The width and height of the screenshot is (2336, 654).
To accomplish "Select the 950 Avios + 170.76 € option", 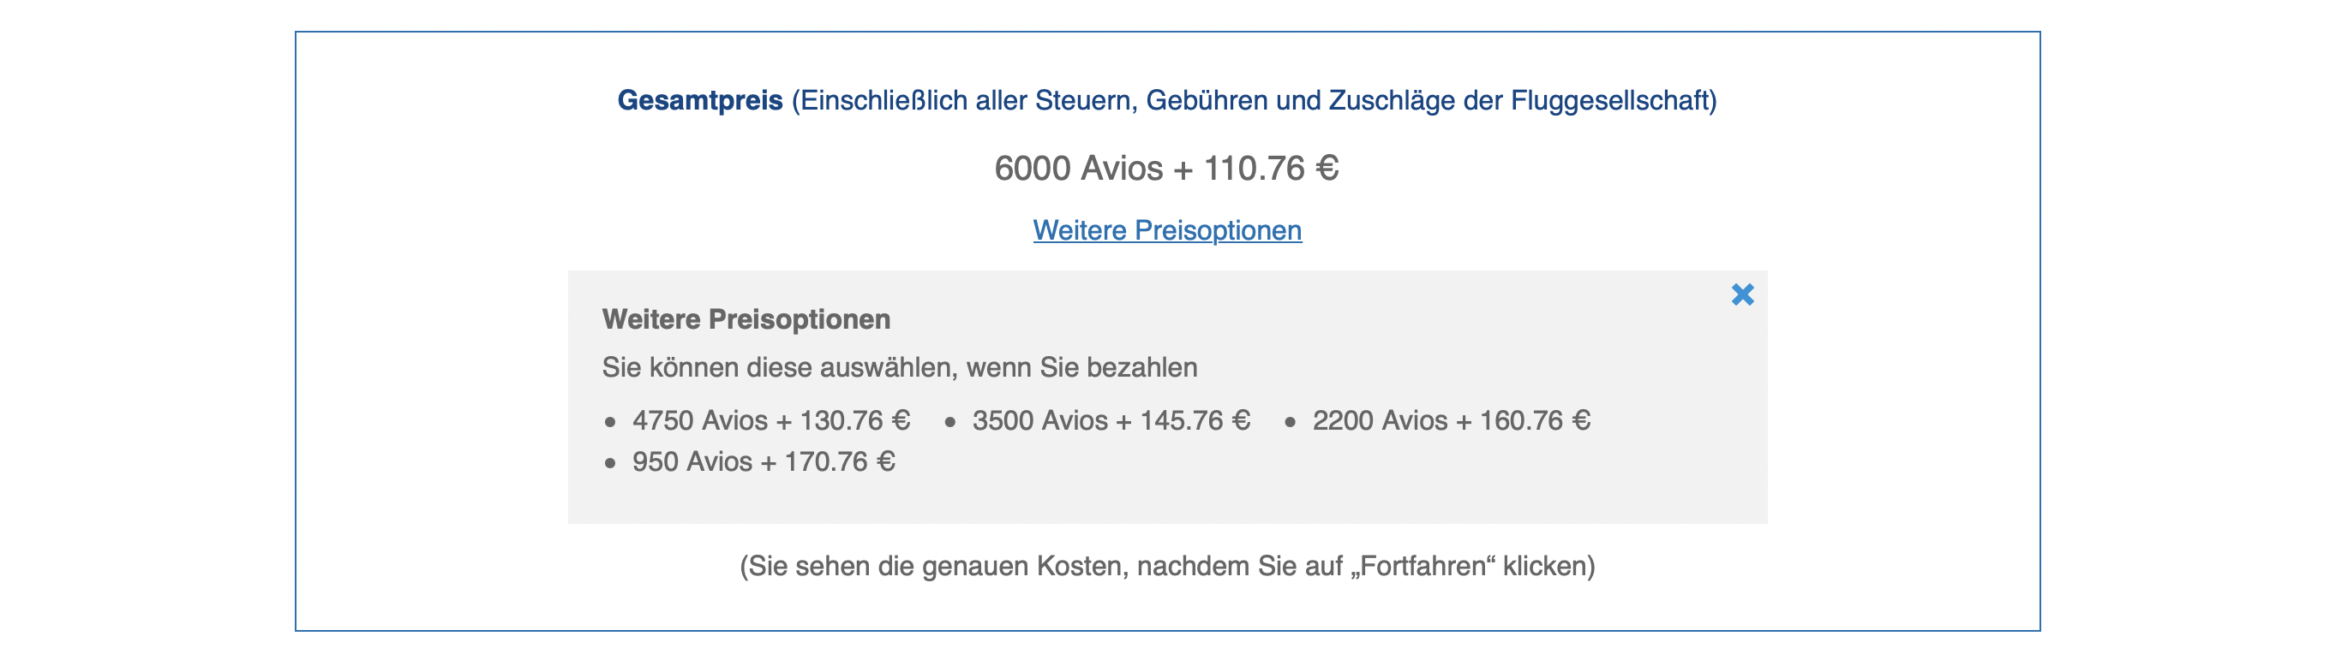I will (x=764, y=462).
